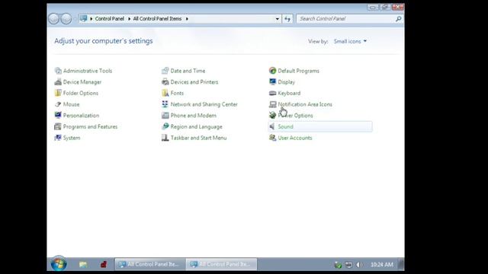Screen dimensions: 488x274
Task: Click the Taskbar and Start Menu icon
Action: tap(165, 138)
